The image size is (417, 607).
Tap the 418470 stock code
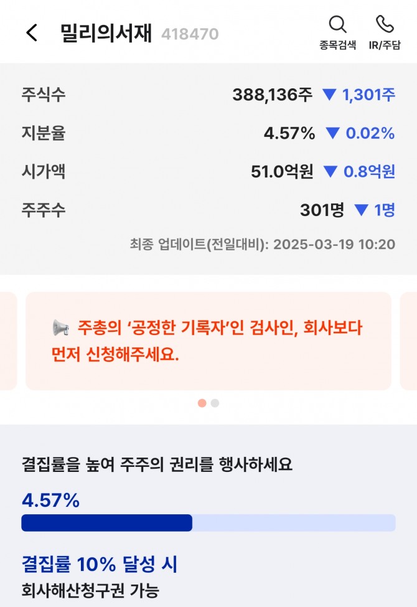190,34
